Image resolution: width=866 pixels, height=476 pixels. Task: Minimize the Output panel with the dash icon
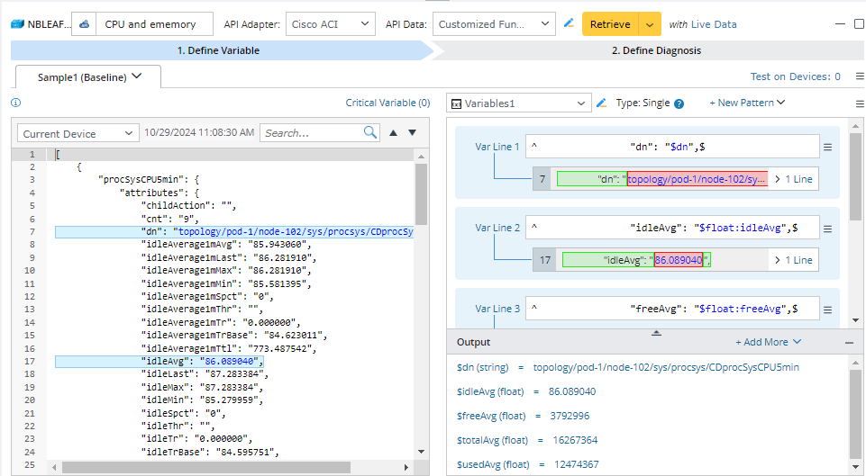pyautogui.click(x=848, y=343)
